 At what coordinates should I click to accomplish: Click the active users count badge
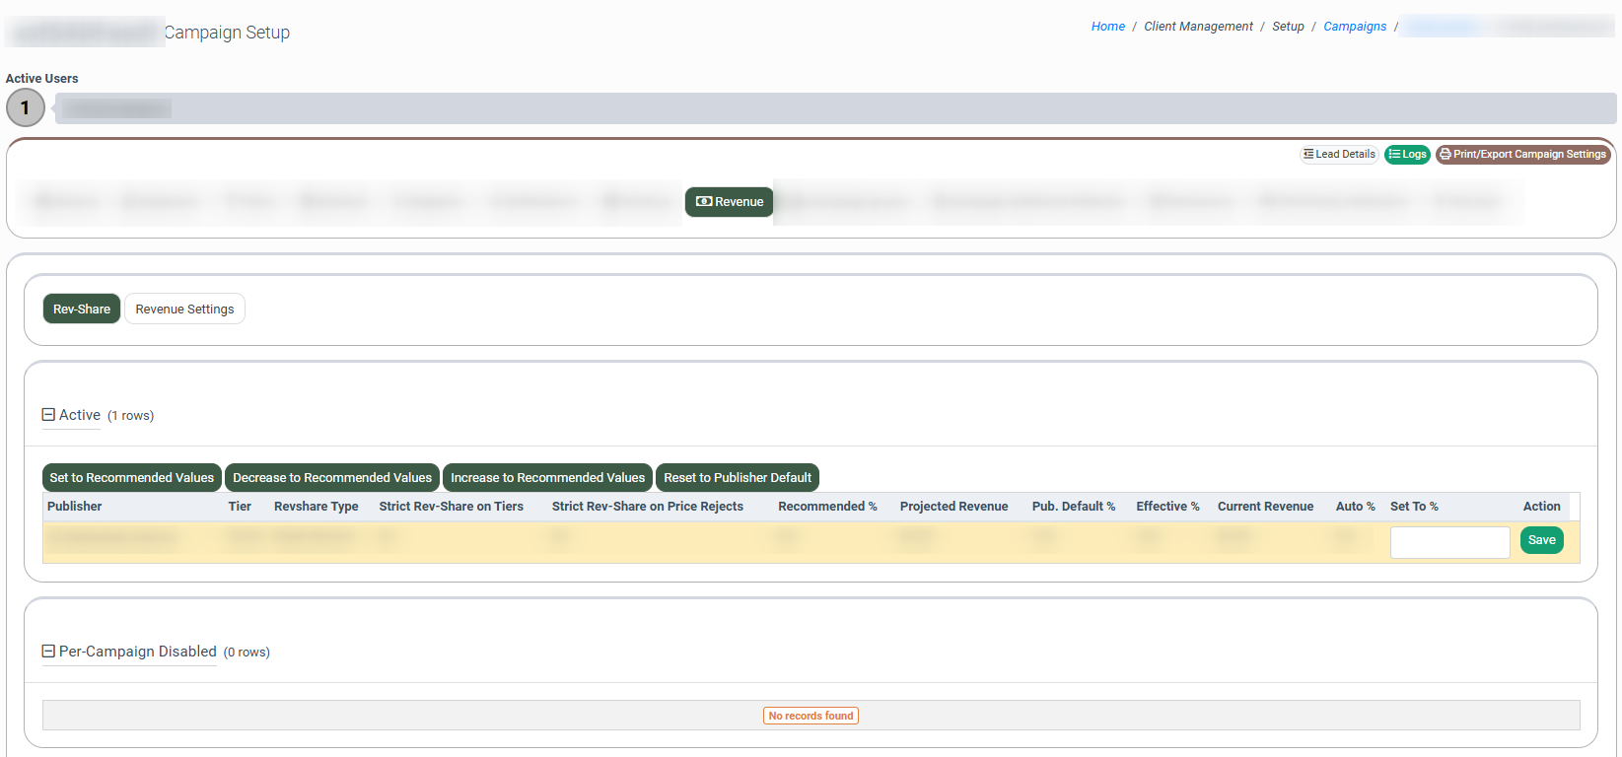click(x=26, y=108)
